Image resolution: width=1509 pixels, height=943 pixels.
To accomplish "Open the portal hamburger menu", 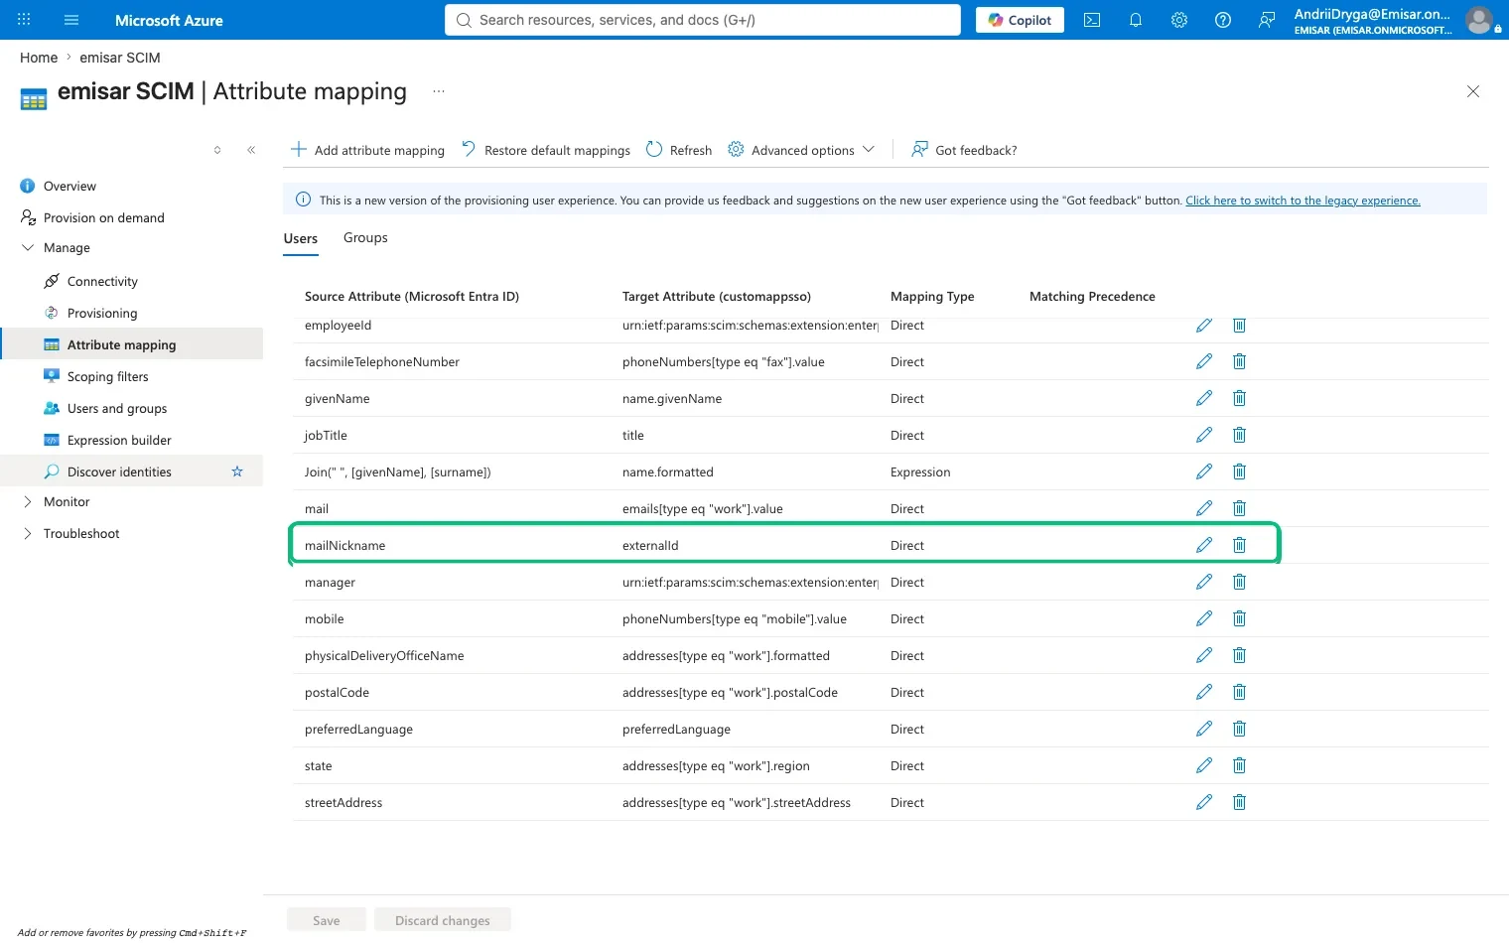I will click(71, 20).
